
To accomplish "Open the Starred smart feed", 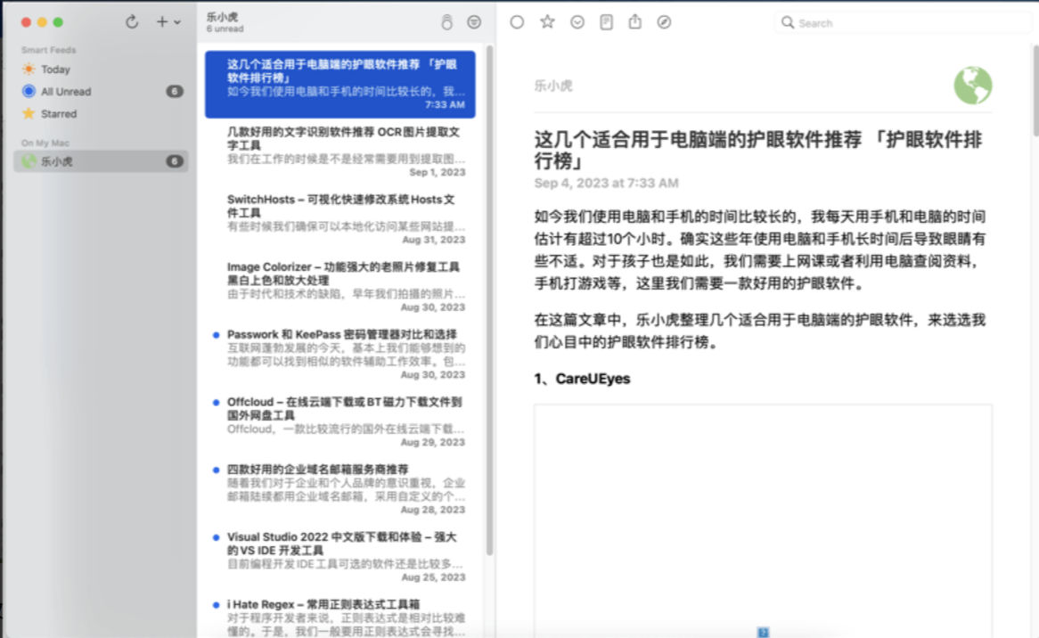I will click(59, 114).
